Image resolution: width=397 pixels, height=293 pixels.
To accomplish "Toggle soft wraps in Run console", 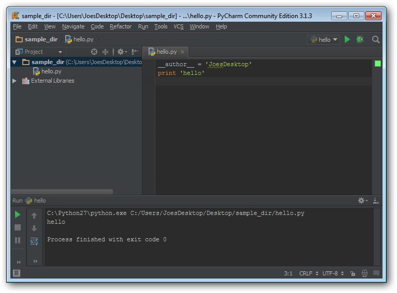I will (34, 241).
